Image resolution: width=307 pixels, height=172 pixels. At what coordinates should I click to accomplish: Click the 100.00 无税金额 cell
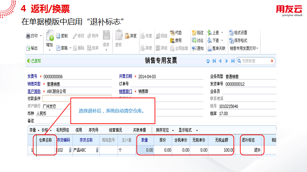pyautogui.click(x=221, y=150)
